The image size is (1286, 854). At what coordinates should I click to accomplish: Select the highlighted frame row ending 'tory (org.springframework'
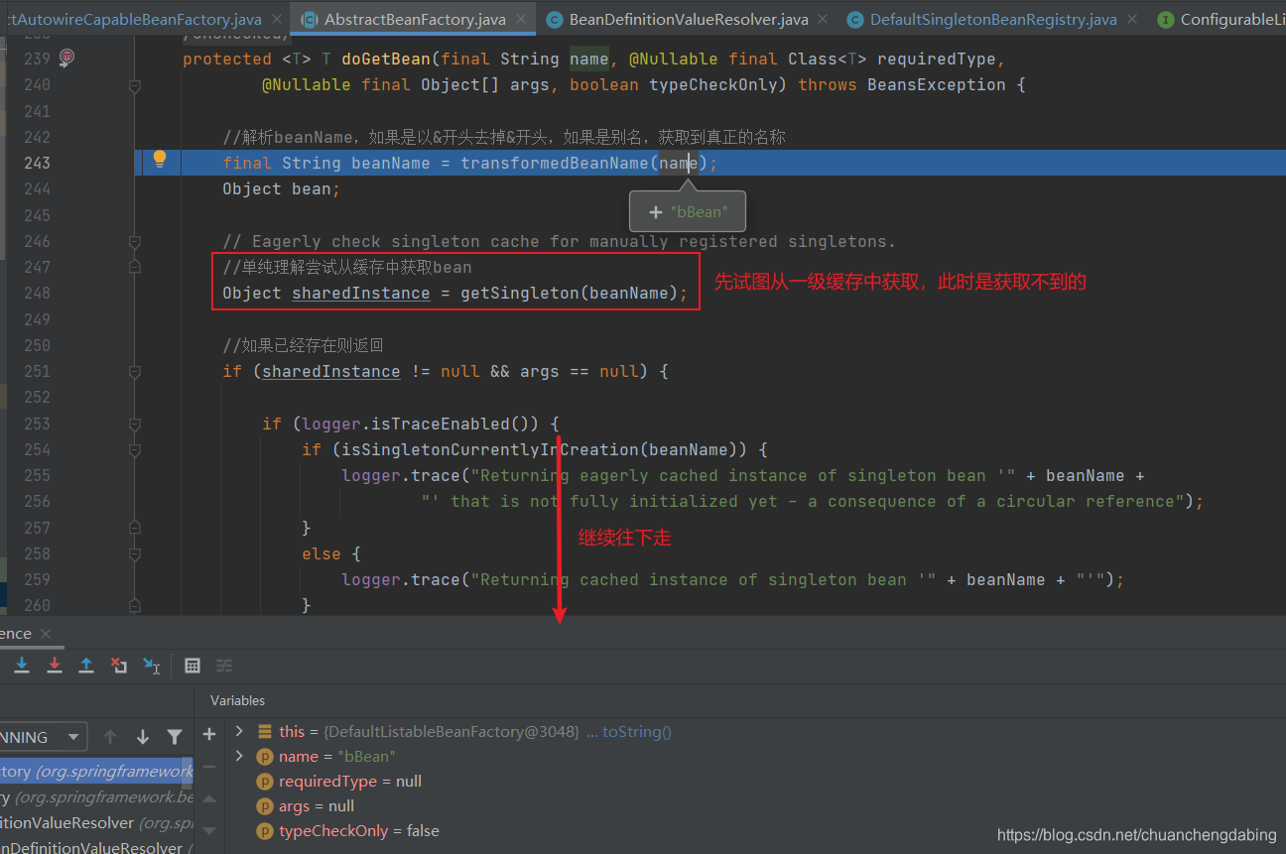[96, 771]
